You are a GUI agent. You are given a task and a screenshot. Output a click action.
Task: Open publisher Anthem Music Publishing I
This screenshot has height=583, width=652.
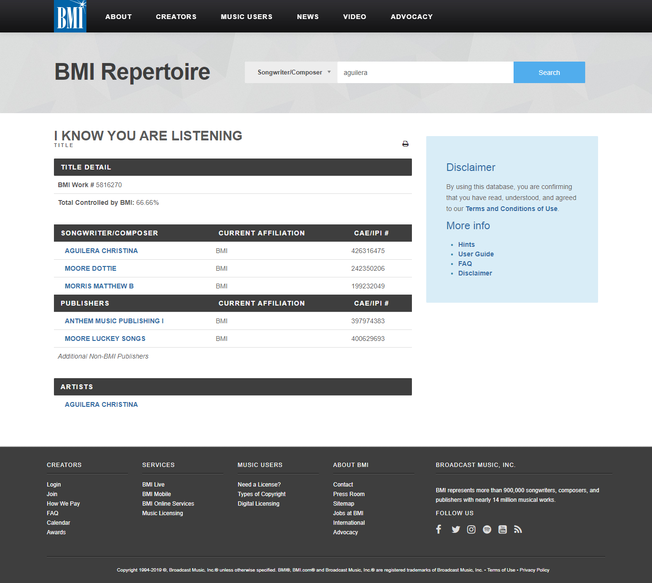(x=114, y=321)
